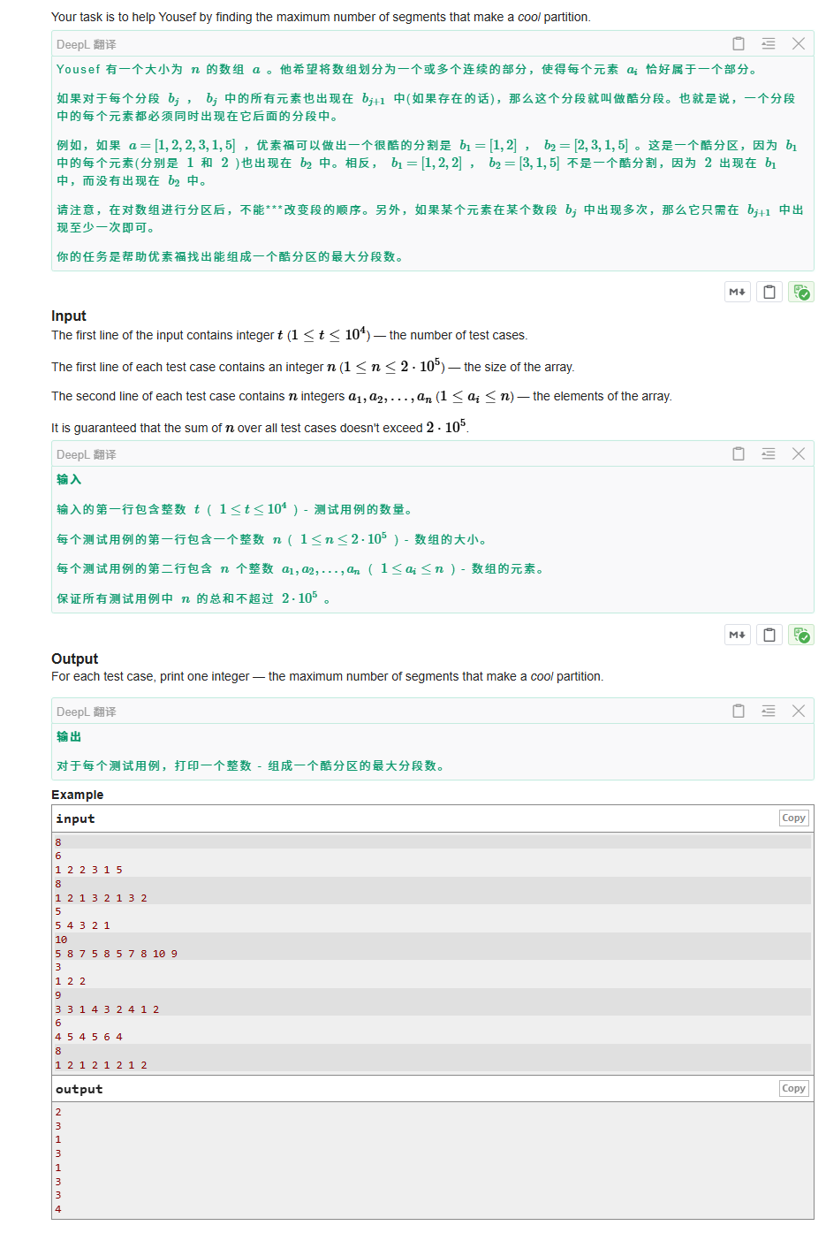Click the green '输出' heading in the translation
This screenshot has height=1233, width=826.
[69, 736]
